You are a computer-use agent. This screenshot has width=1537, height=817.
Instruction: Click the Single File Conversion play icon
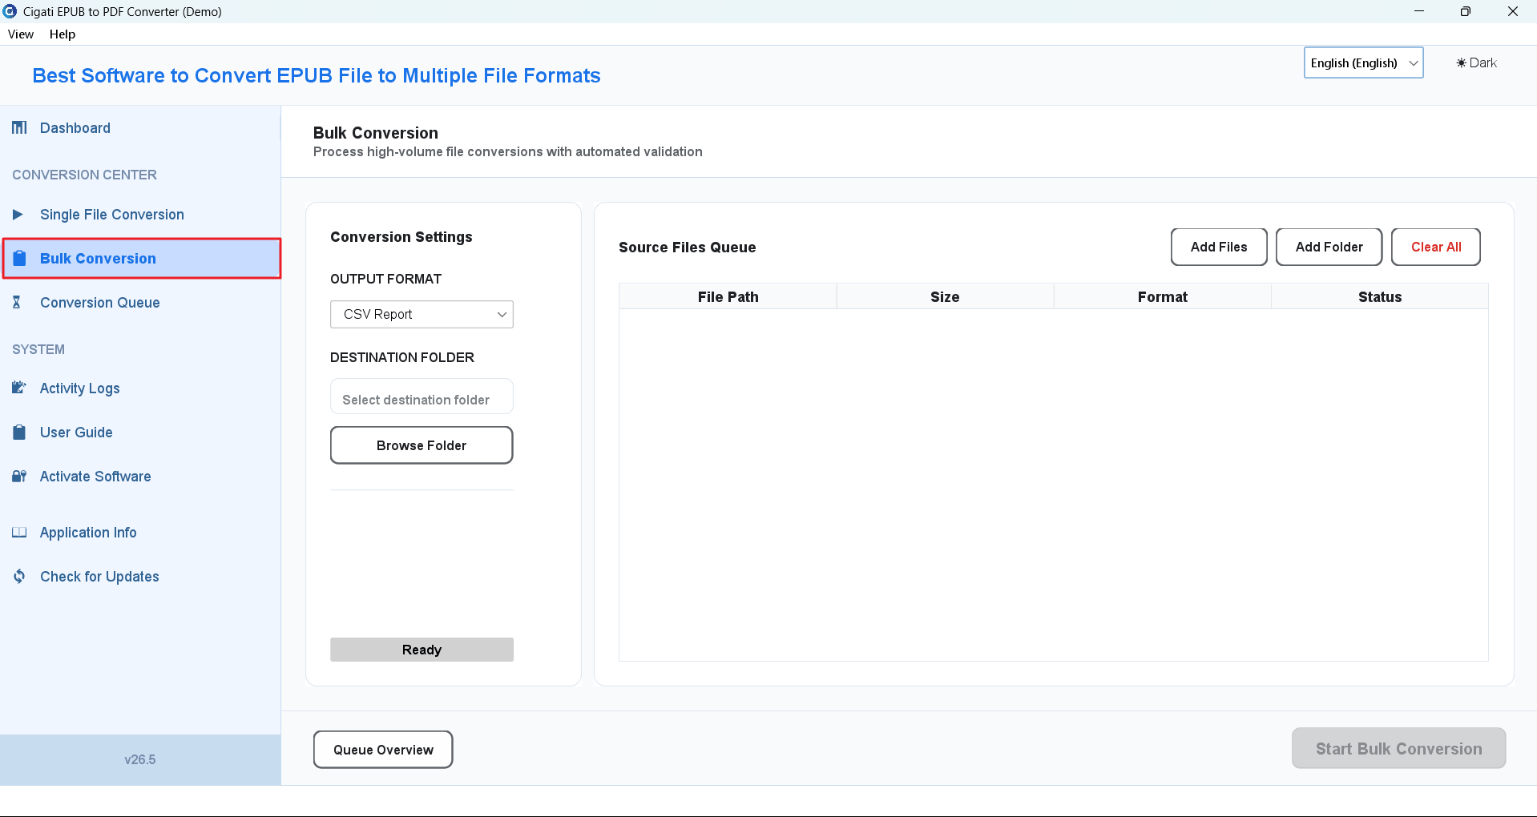click(18, 215)
